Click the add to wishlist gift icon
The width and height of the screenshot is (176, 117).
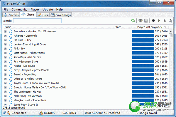coord(141,21)
